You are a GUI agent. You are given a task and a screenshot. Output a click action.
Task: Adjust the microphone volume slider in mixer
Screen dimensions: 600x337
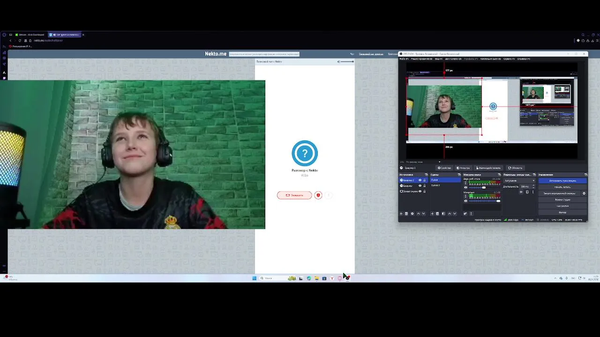click(x=485, y=201)
